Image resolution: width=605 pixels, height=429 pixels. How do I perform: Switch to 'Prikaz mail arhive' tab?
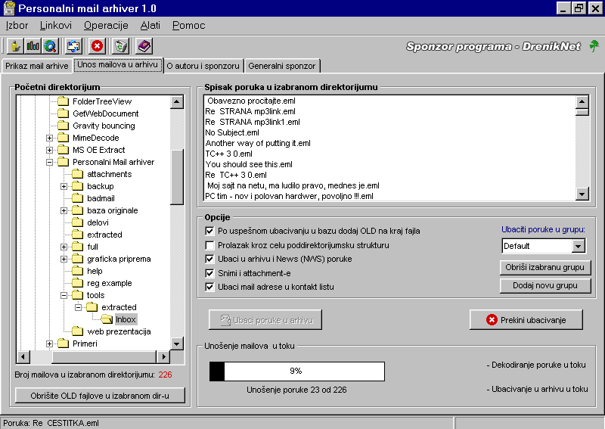point(36,66)
